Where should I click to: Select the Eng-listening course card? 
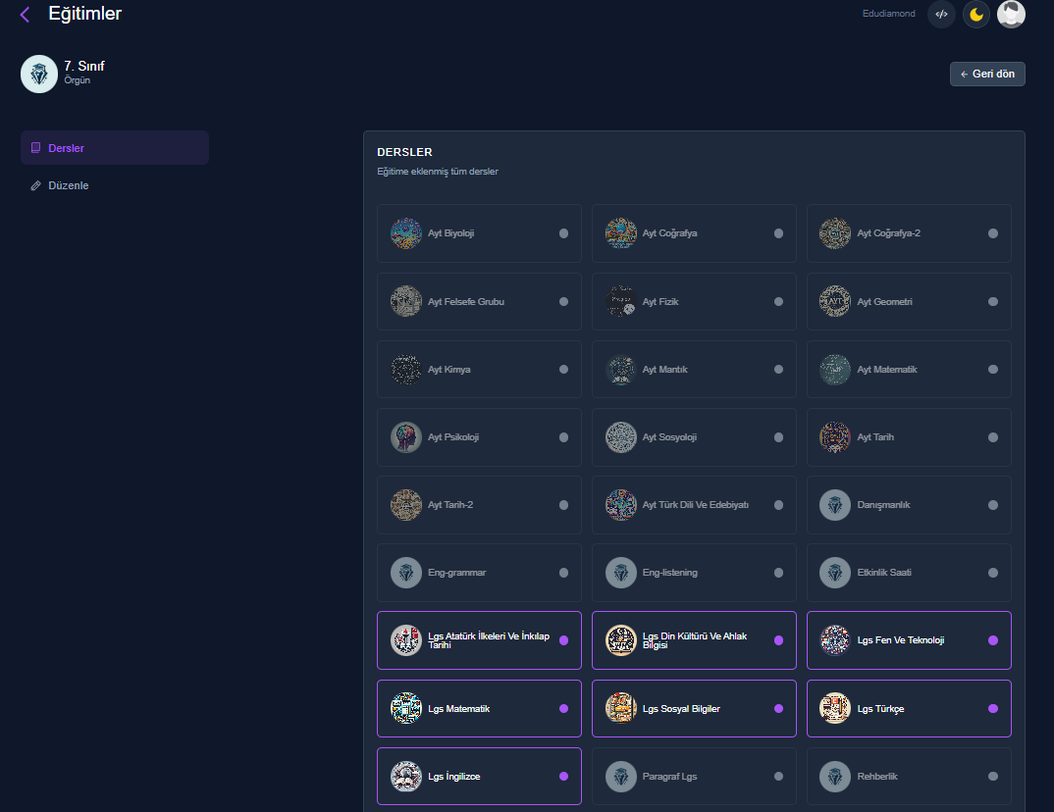point(694,573)
